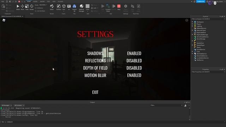Switch to the HOME ribbon tab

pyautogui.click(x=29, y=1)
